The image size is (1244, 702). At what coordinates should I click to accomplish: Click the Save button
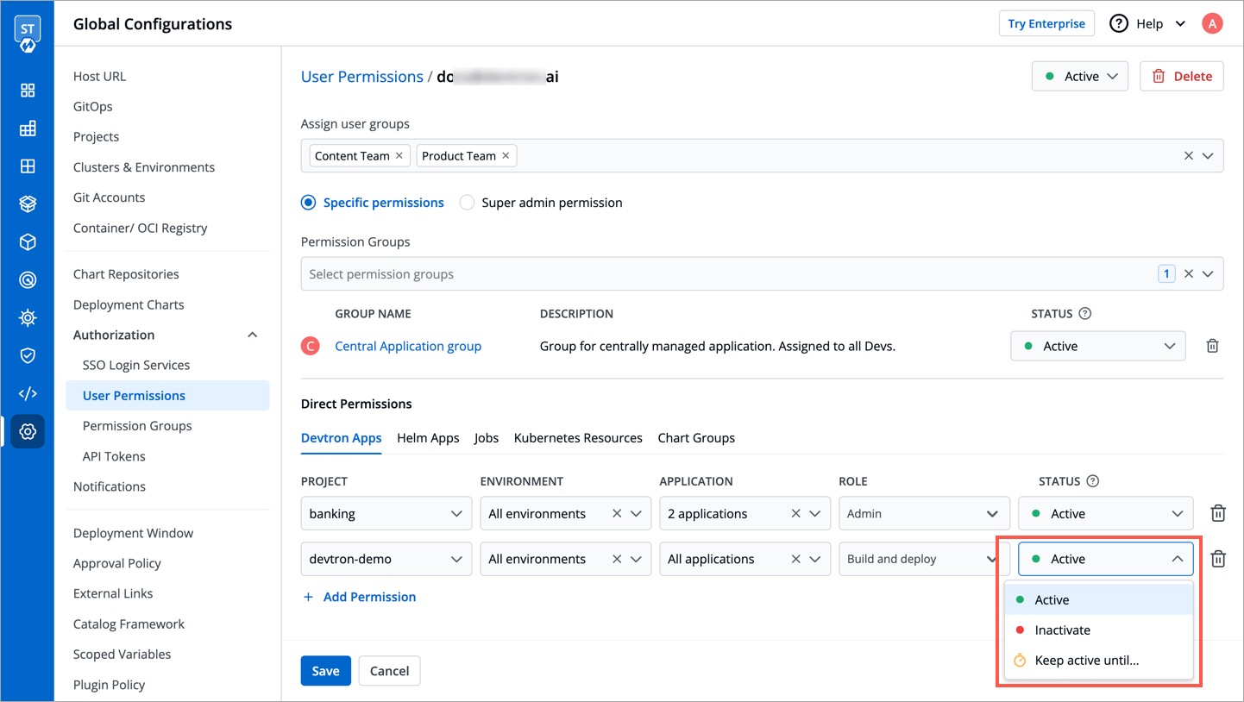(326, 671)
